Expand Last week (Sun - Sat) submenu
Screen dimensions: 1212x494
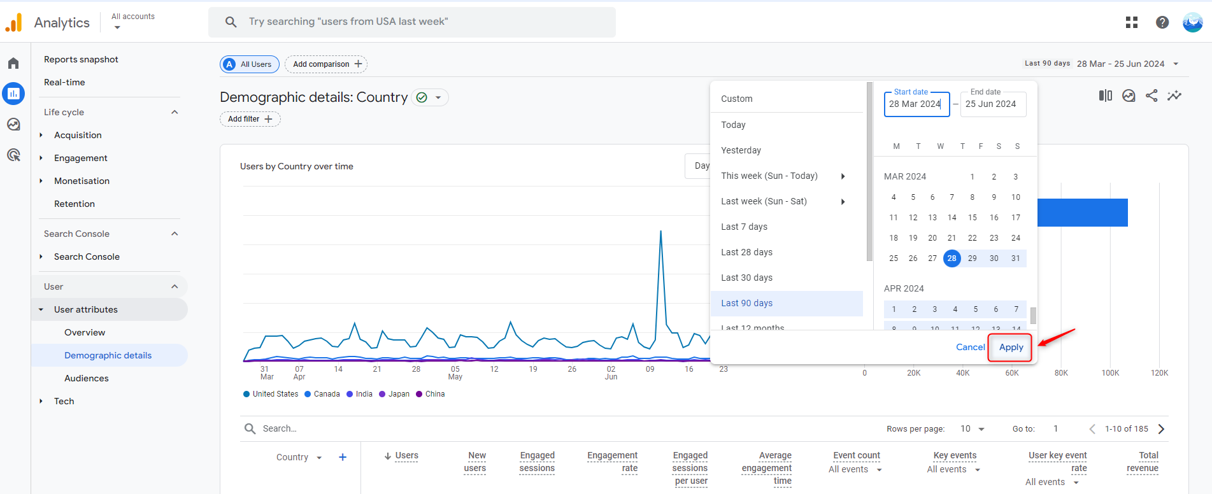[x=843, y=202]
